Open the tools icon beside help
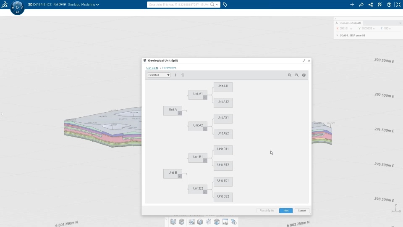This screenshot has width=403, height=227. click(380, 5)
